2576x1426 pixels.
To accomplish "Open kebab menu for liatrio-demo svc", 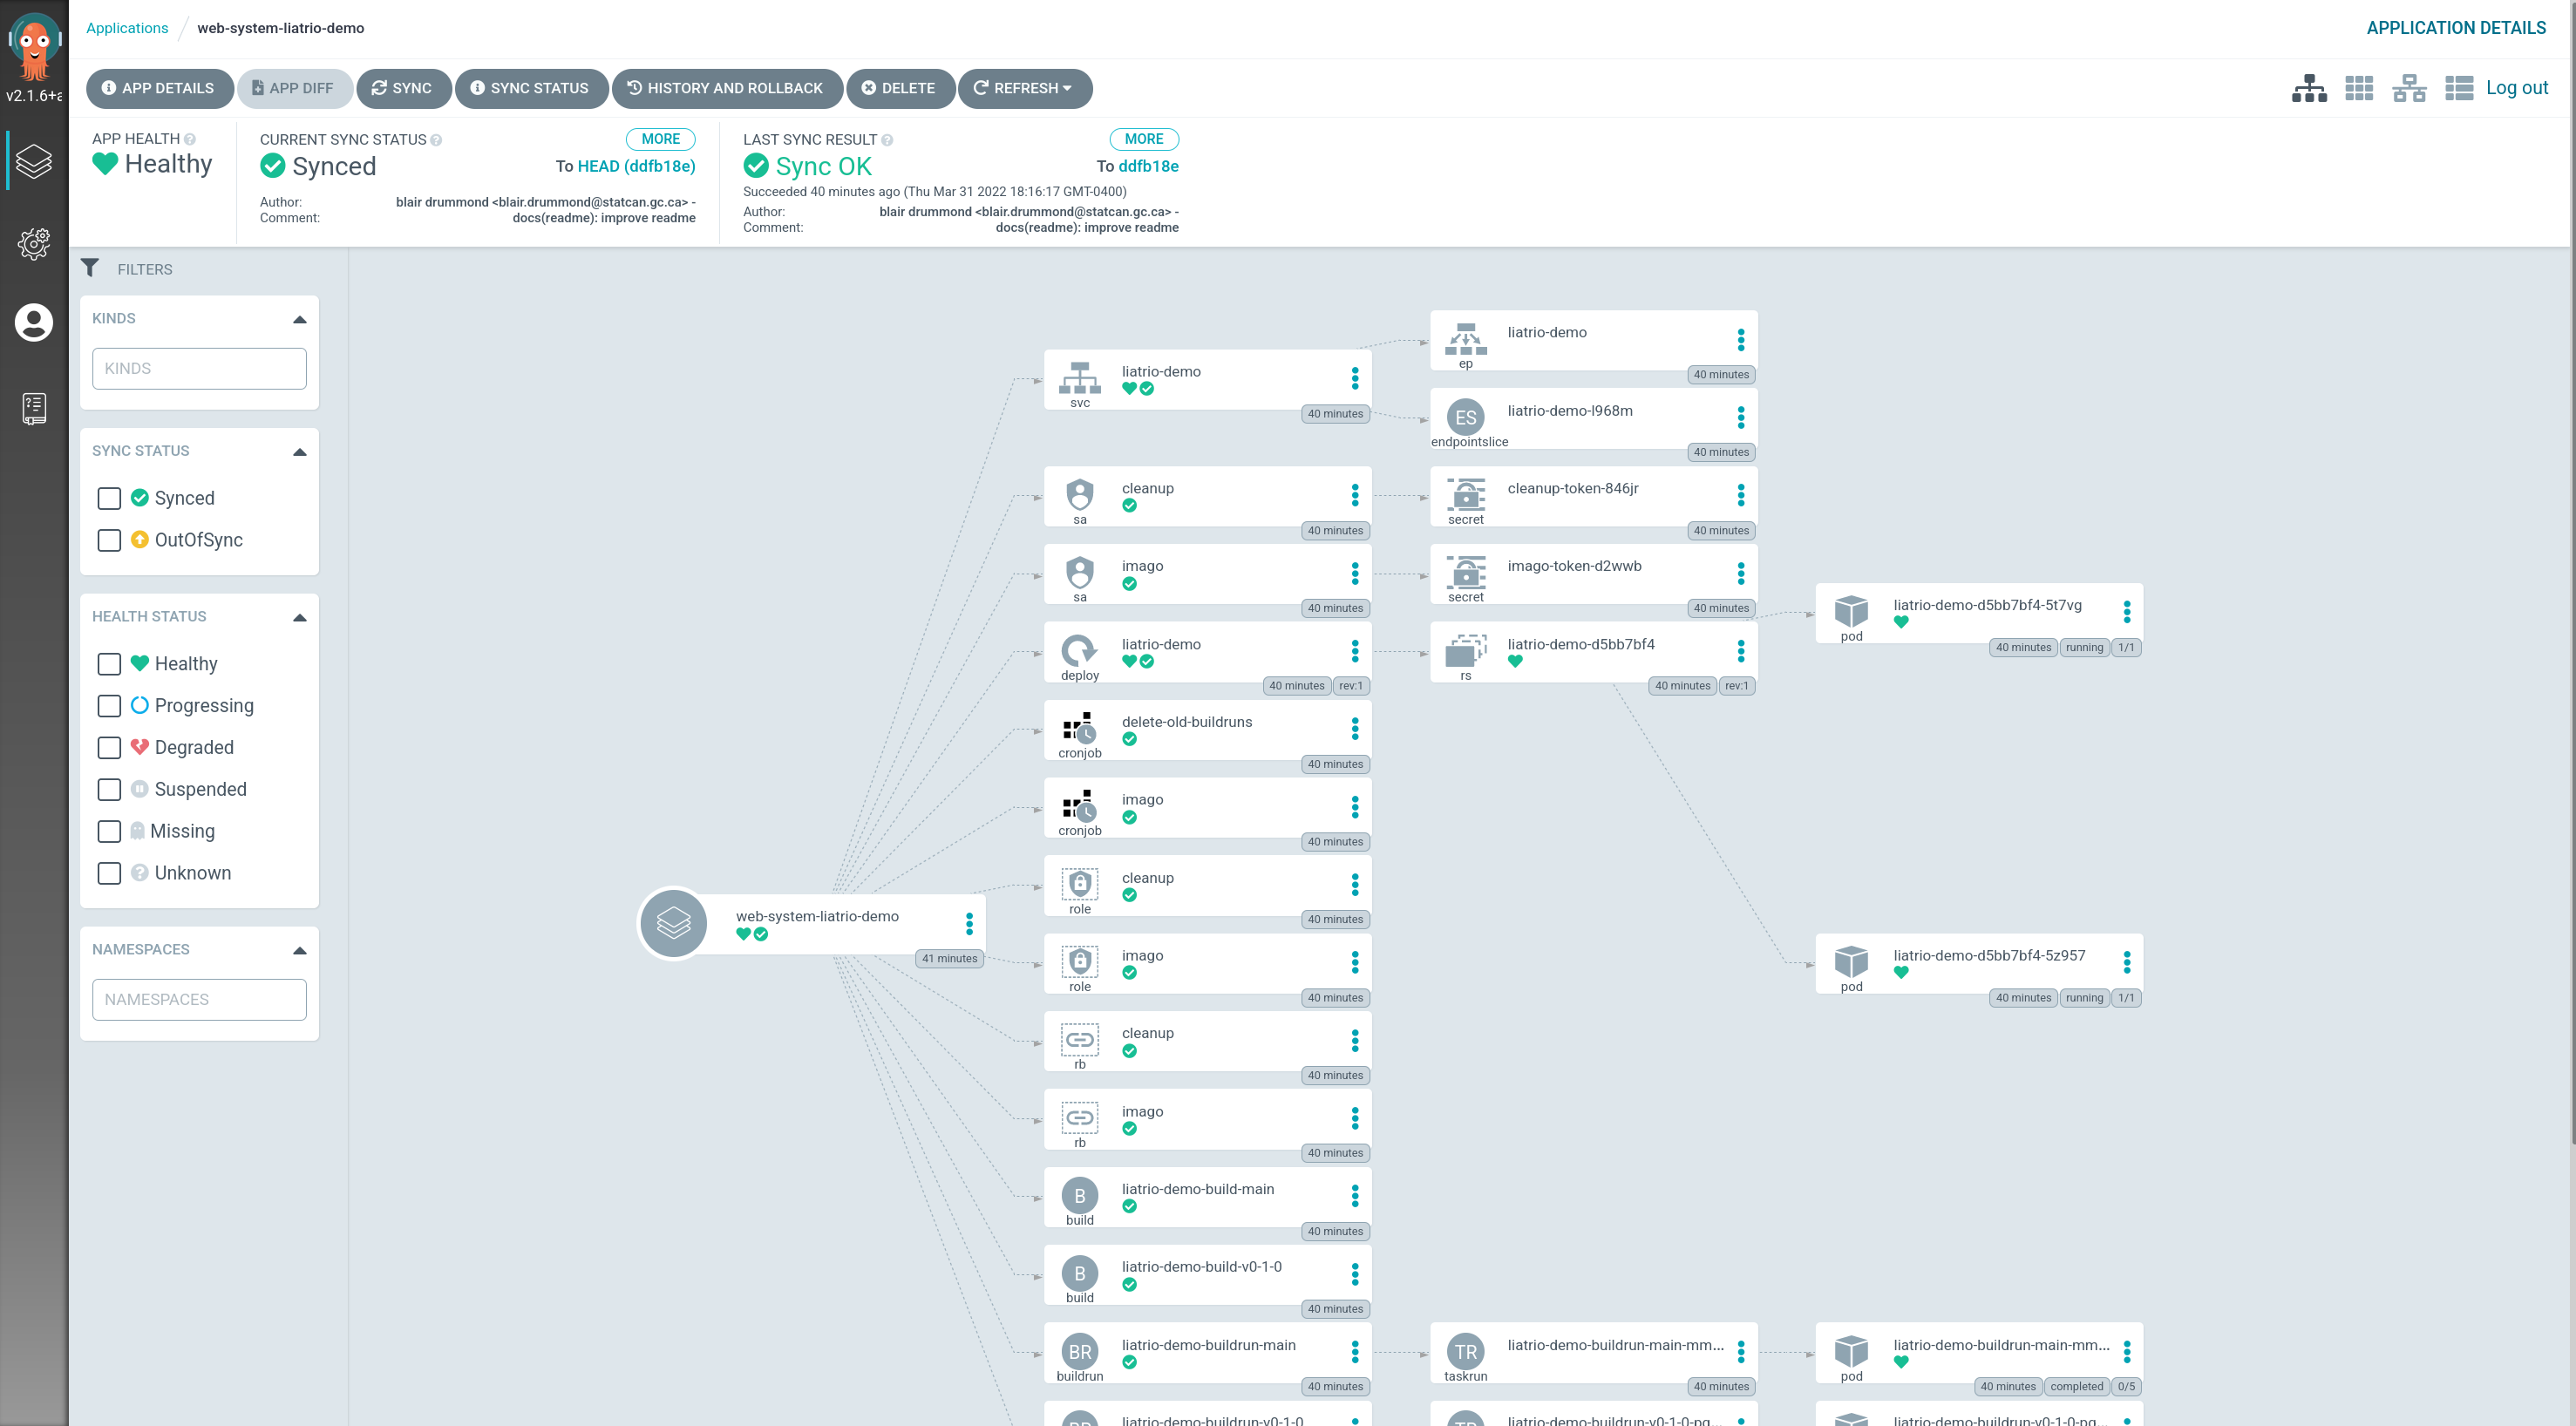I will 1354,378.
